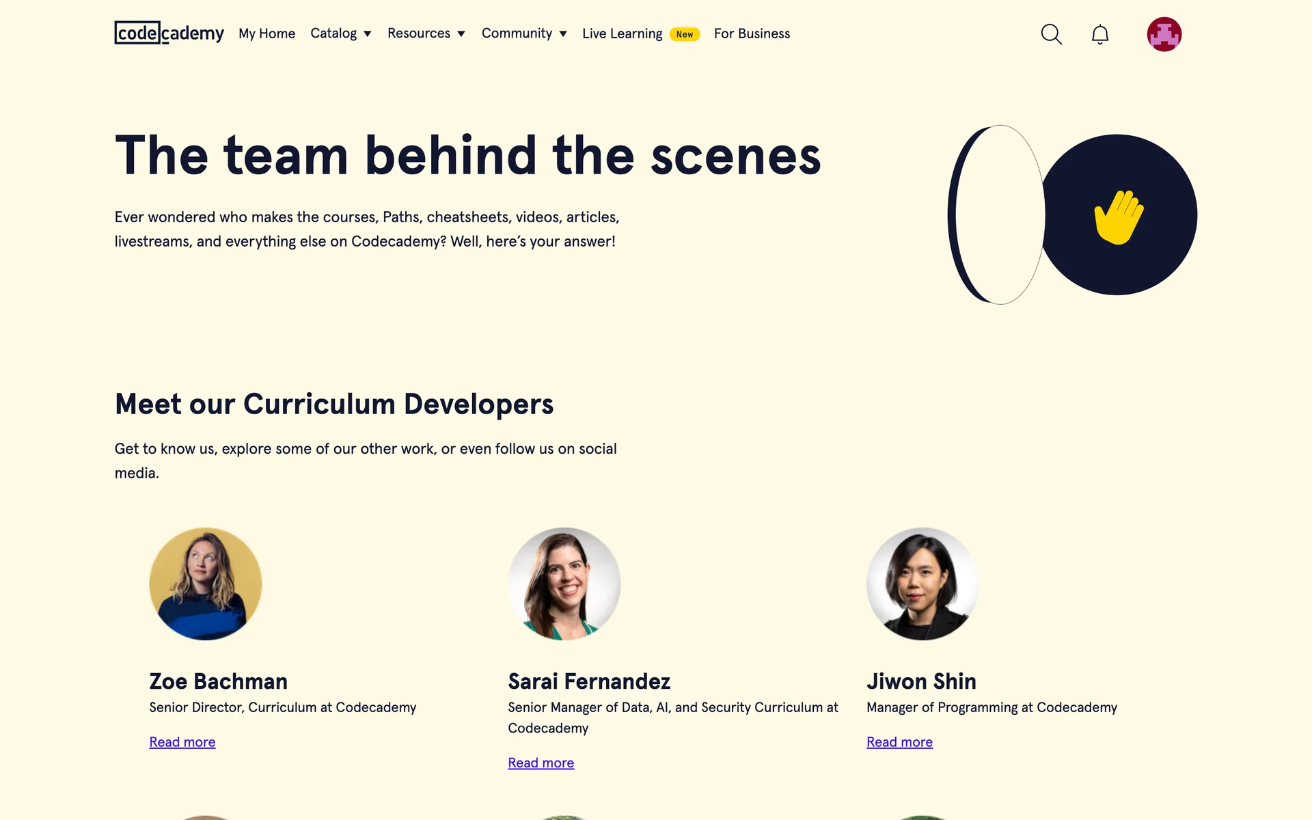Image resolution: width=1312 pixels, height=820 pixels.
Task: Open For Business page
Action: click(752, 33)
